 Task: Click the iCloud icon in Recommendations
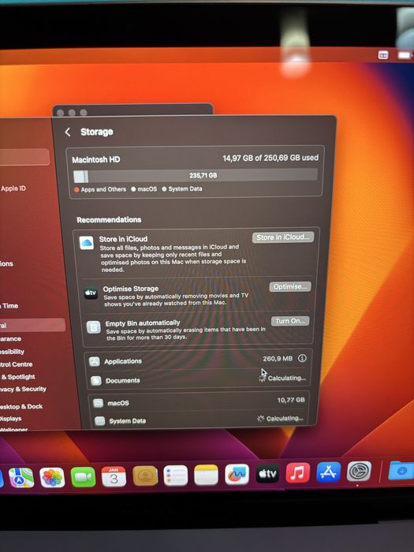pos(87,243)
